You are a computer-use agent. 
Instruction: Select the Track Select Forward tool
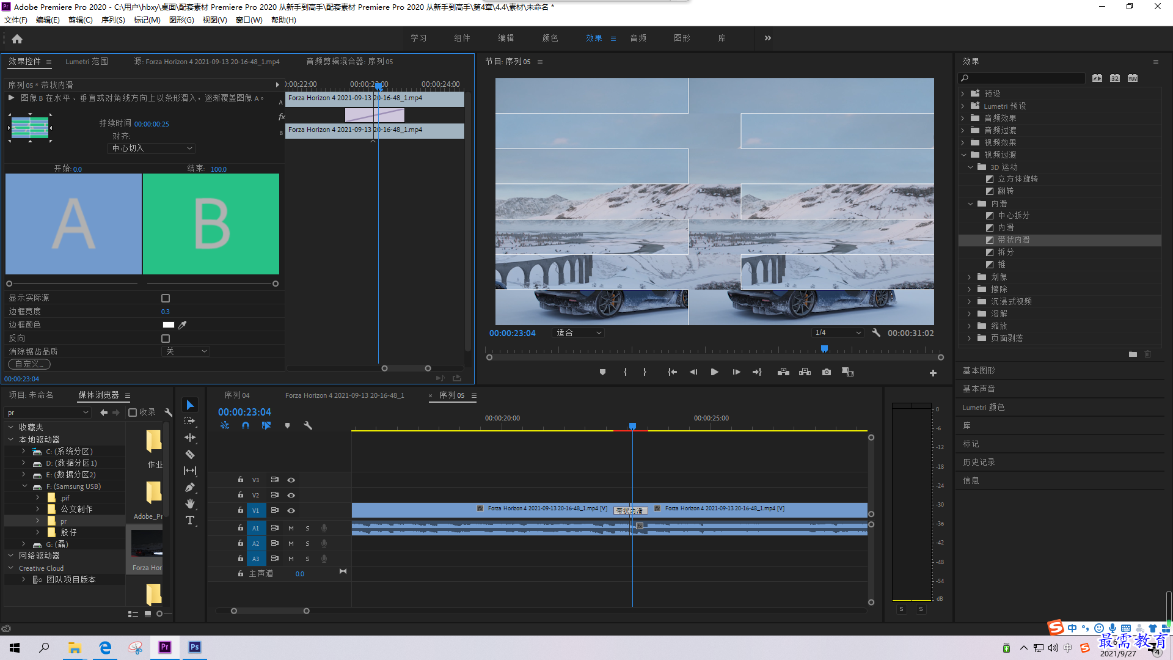point(190,421)
